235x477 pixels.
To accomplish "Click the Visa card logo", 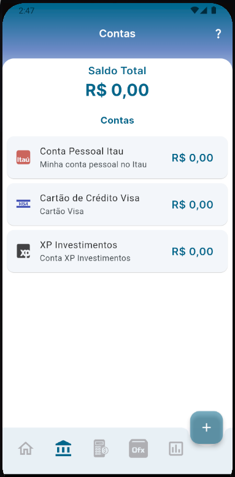I will (23, 204).
